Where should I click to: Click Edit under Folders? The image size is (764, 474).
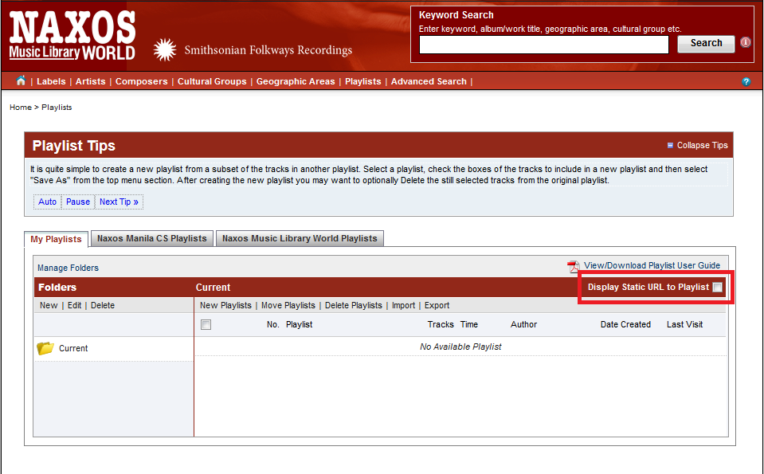coord(75,305)
